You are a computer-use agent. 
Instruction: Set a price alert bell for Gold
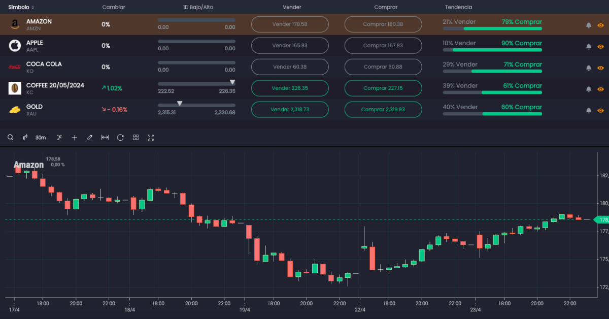[x=589, y=110]
